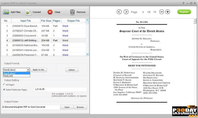Select file 23996512-Jeff-Skilling row
Image resolution: width=198 pixels, height=118 pixels.
click(44, 40)
